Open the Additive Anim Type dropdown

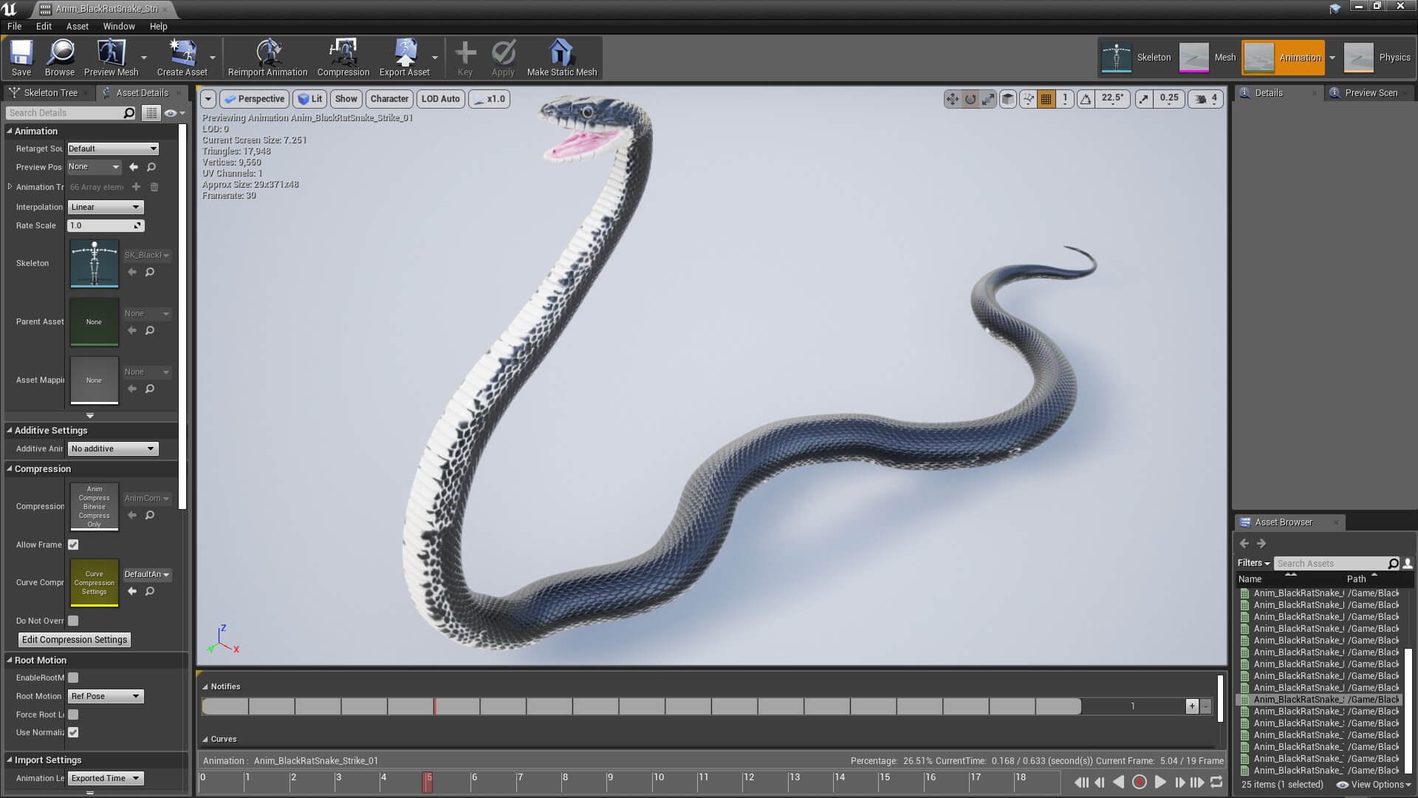[x=113, y=449]
